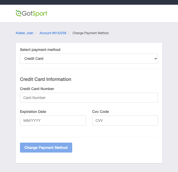This screenshot has width=178, height=172.
Task: Click the MM/YYYY expiration date field
Action: [x=53, y=121]
